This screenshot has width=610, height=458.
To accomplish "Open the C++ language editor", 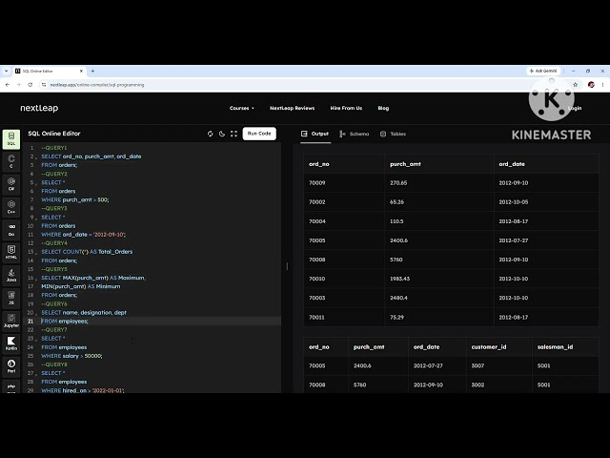I will (11, 207).
